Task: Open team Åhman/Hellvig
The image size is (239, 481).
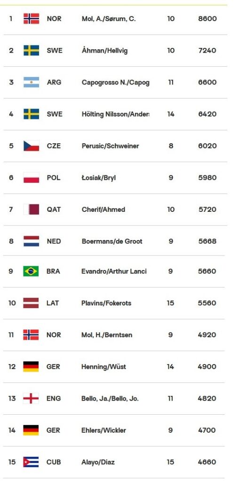Action: pyautogui.click(x=104, y=51)
